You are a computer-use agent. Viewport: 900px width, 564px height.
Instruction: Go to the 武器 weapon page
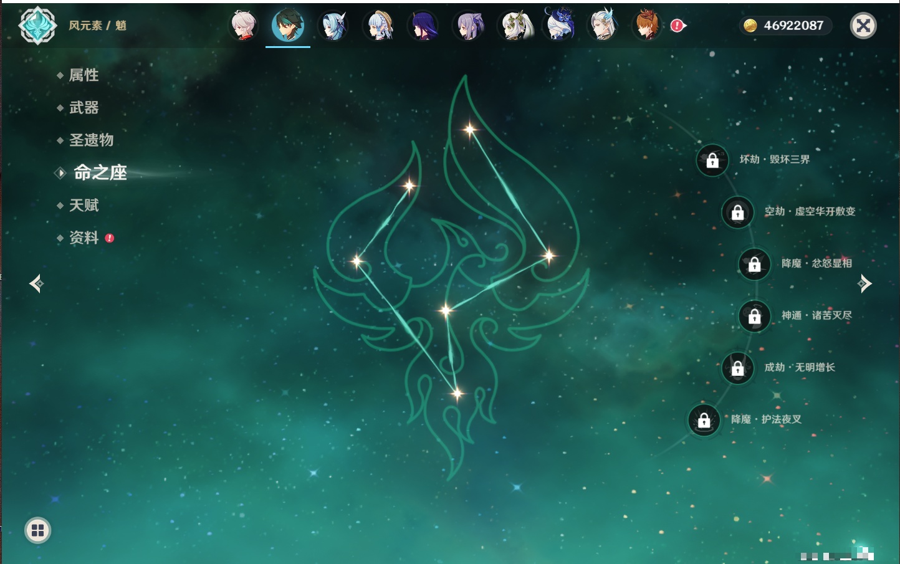point(84,108)
